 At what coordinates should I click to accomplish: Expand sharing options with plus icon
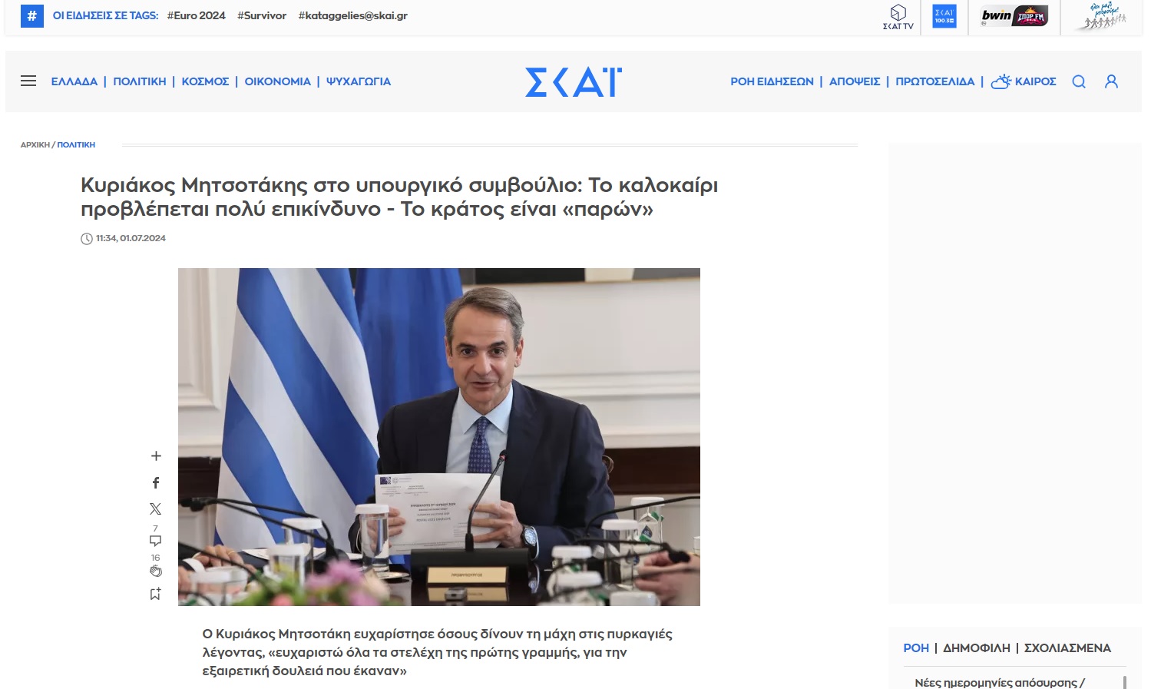[x=156, y=456]
